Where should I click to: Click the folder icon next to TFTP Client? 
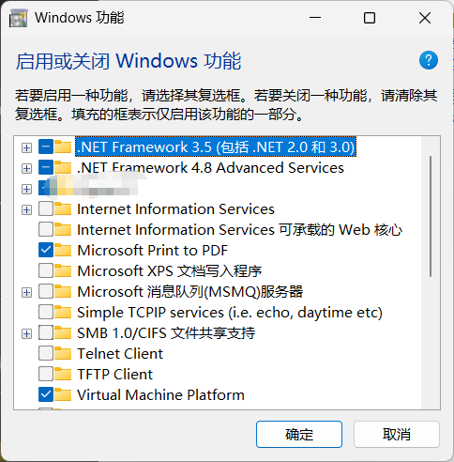[63, 375]
